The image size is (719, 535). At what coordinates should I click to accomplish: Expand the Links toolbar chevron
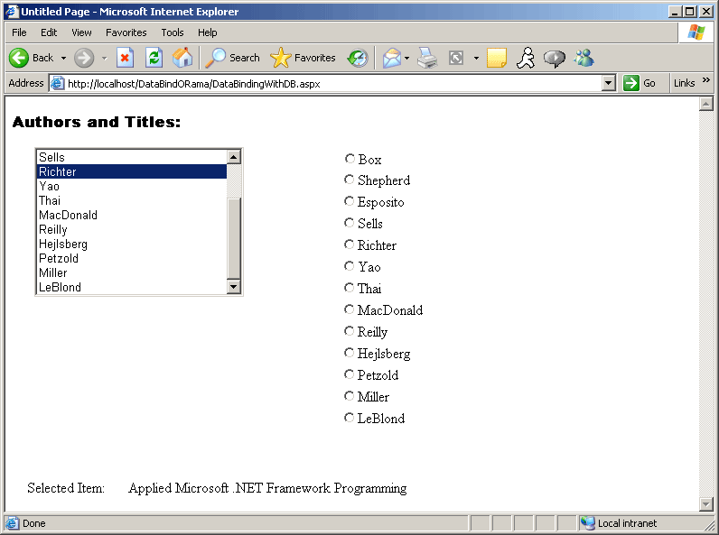click(706, 81)
